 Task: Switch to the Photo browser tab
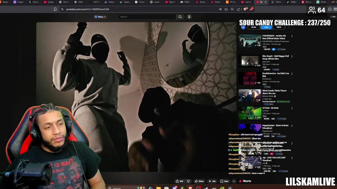click(x=322, y=2)
